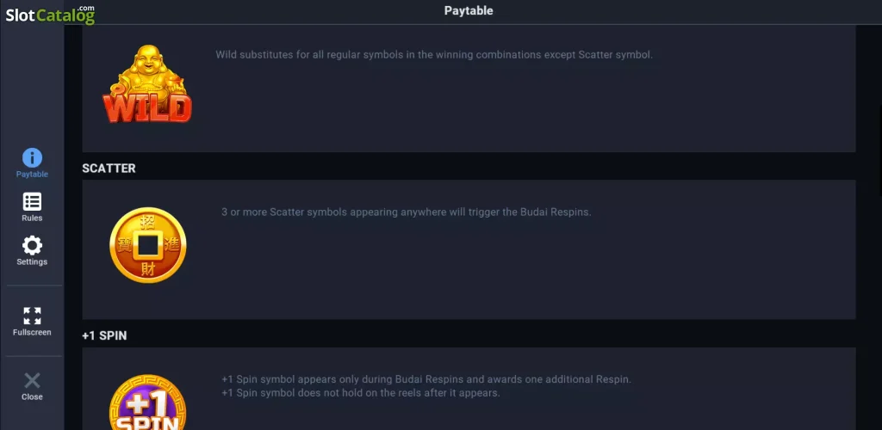Open the Paytable info icon
882x430 pixels.
pyautogui.click(x=32, y=157)
